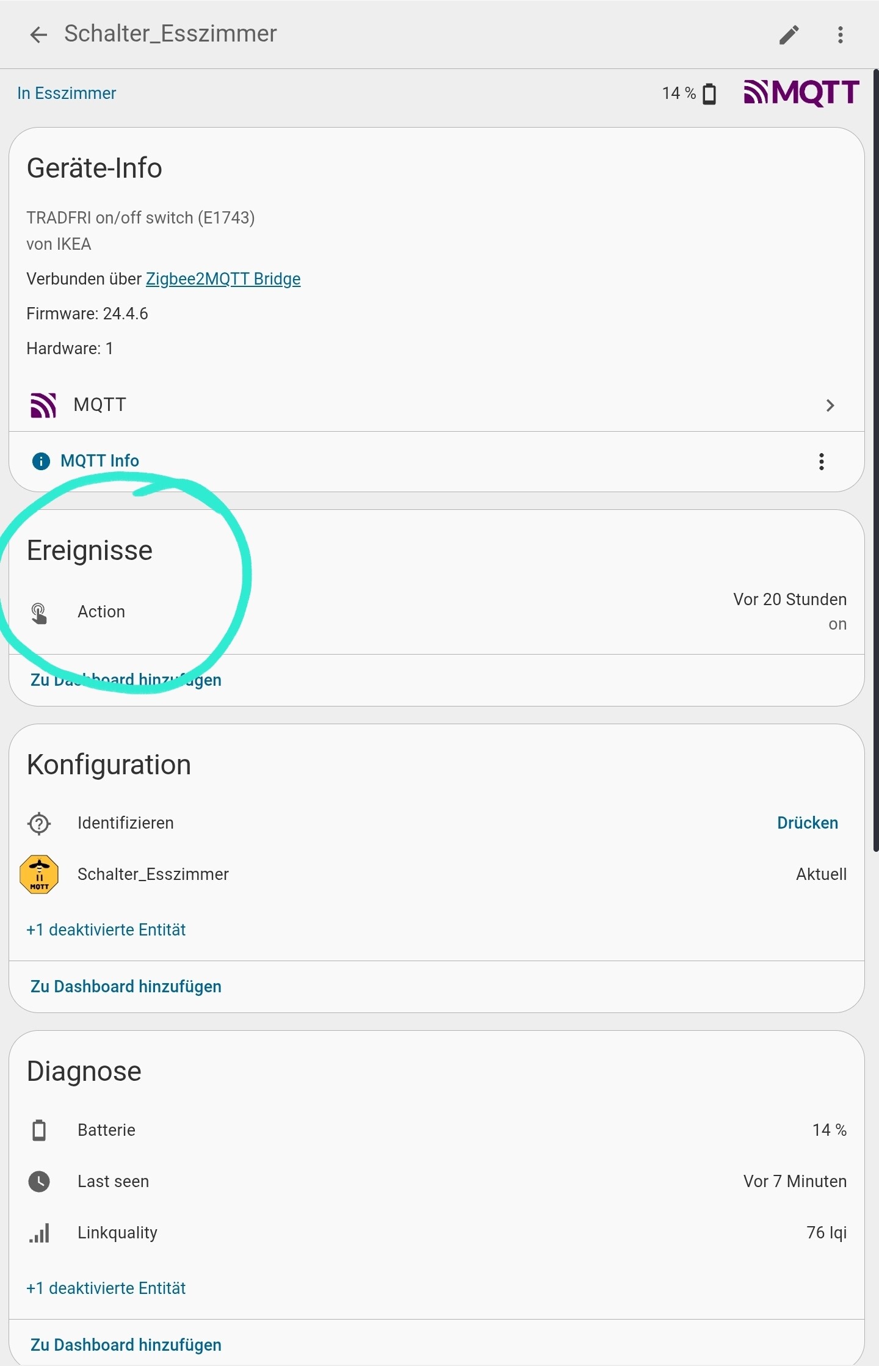Expand MQTT integration row chevron

click(830, 405)
